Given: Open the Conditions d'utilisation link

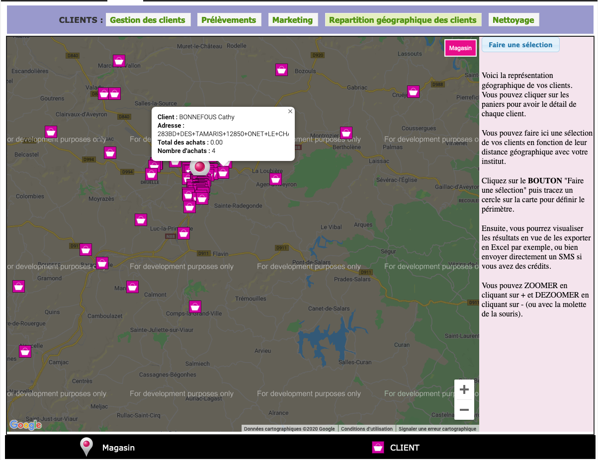Looking at the screenshot, I should point(367,429).
